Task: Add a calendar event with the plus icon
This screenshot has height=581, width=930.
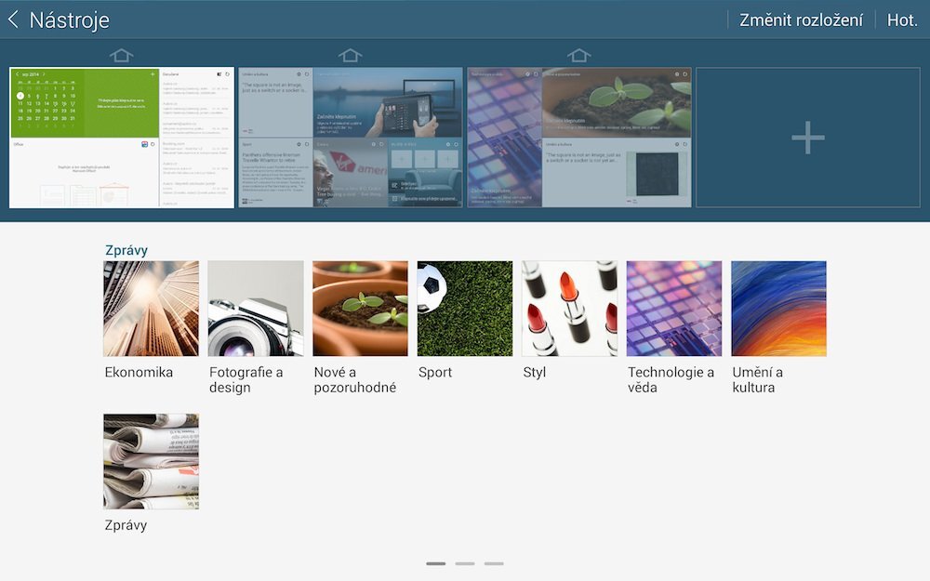Action: click(x=153, y=73)
